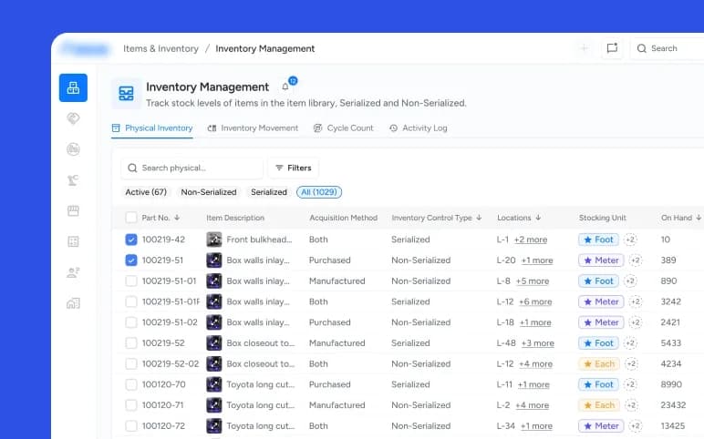Click the Item Description column header
This screenshot has height=439, width=704.
(235, 218)
